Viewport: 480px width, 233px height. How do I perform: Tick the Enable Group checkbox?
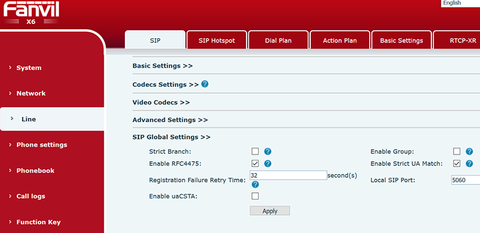457,152
